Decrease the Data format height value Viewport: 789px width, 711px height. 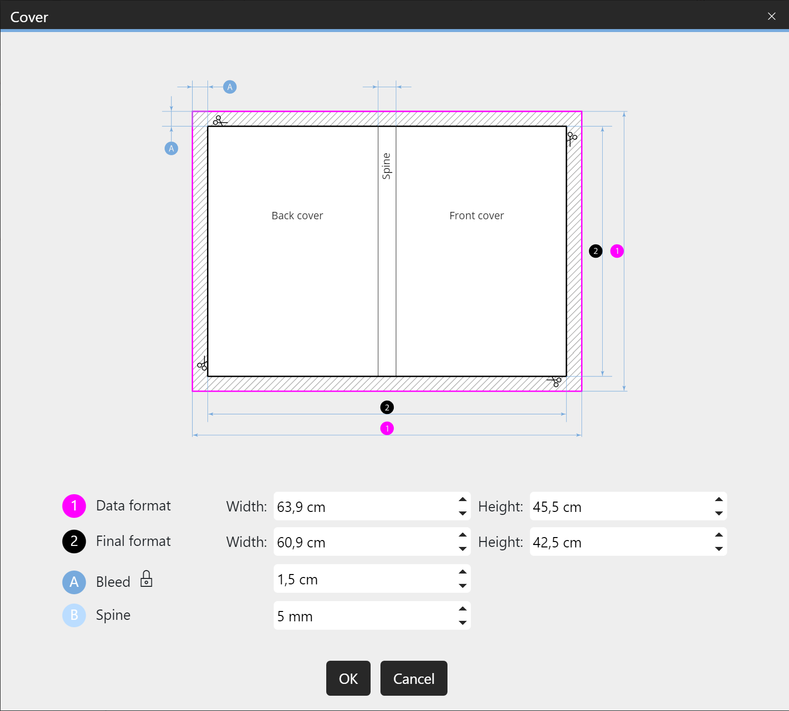[719, 513]
